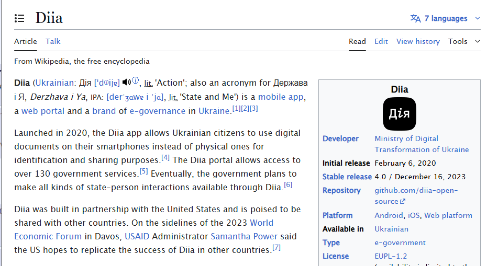Click the Diia infobox title

(x=400, y=89)
